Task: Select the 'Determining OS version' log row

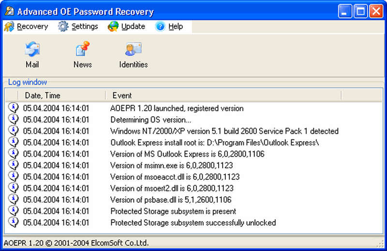Action: coord(194,120)
